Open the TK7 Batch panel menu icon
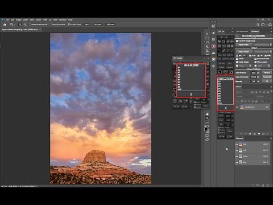The width and height of the screenshot is (273, 205). [x=271, y=31]
